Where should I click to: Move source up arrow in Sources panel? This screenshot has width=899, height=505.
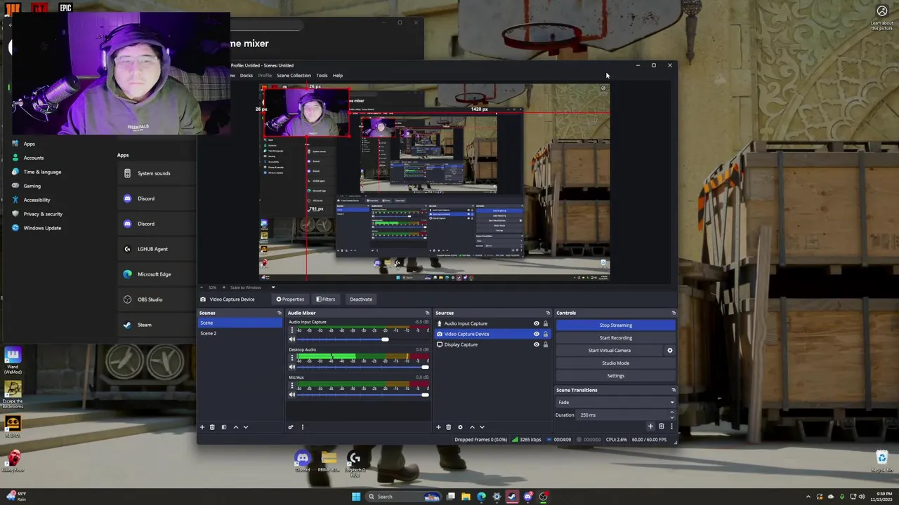(472, 427)
